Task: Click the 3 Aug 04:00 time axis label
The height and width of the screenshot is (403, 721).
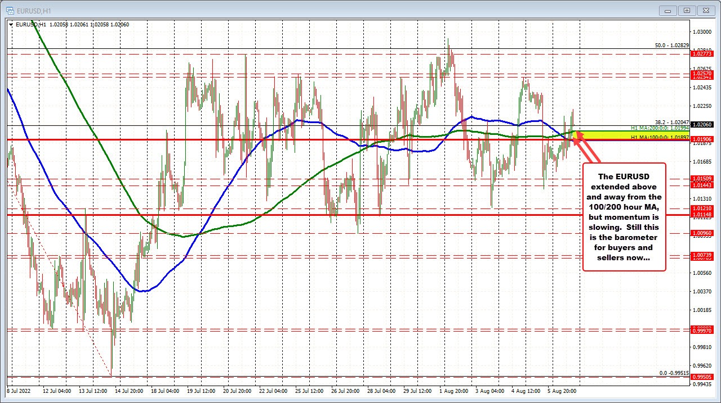Action: point(490,391)
